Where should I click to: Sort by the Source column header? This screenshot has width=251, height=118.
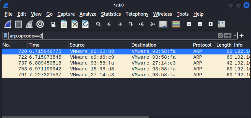99,45
